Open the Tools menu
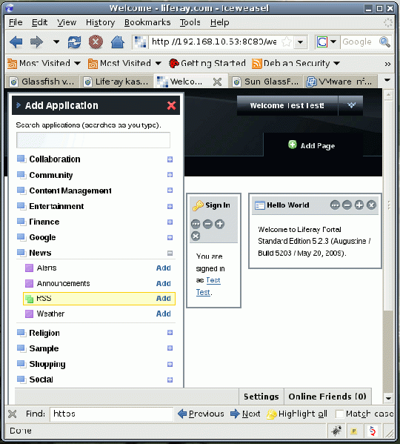Image resolution: width=400 pixels, height=444 pixels. click(x=190, y=22)
